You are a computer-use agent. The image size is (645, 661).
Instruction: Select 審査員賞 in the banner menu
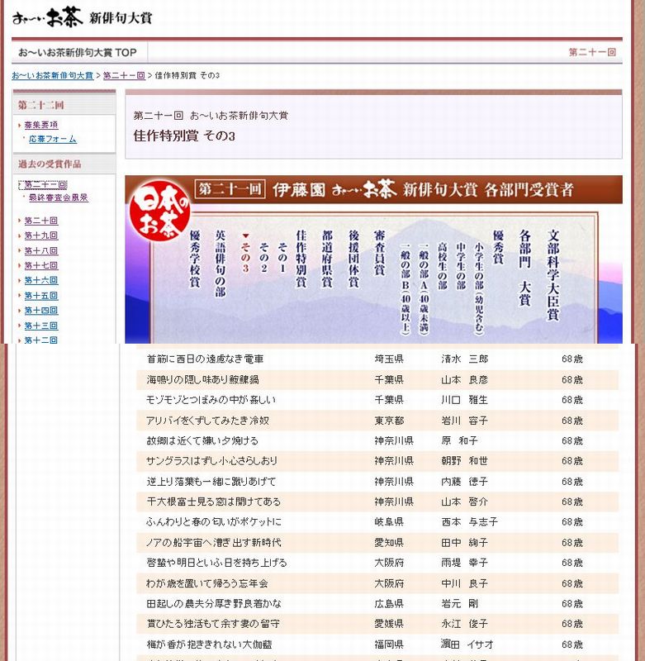pos(379,253)
